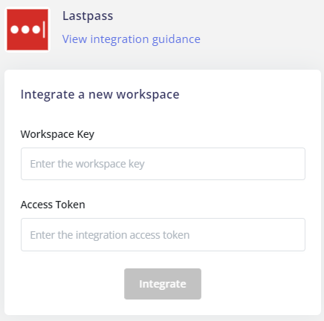Click the Integrate button
Screen dimensions: 324x321
(163, 284)
